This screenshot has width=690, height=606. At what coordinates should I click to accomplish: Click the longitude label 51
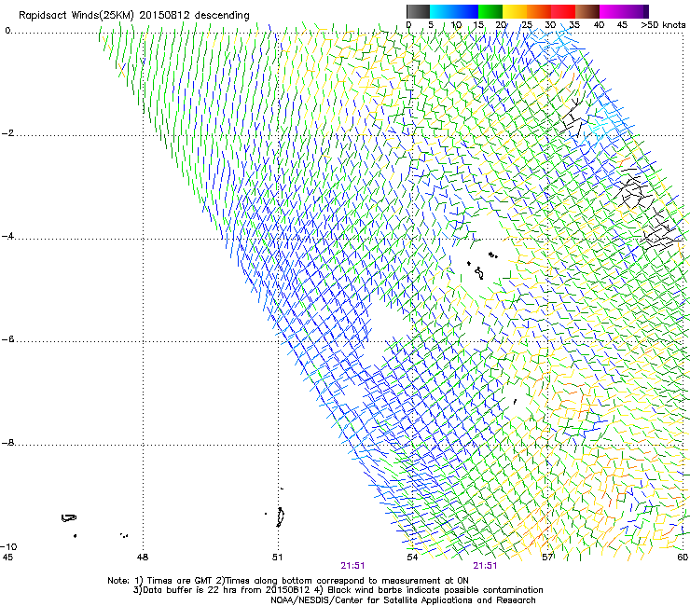(277, 558)
